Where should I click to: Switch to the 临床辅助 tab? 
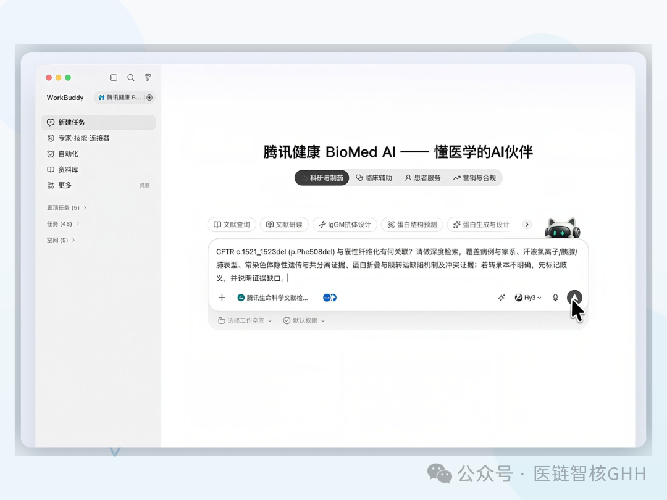pyautogui.click(x=374, y=178)
